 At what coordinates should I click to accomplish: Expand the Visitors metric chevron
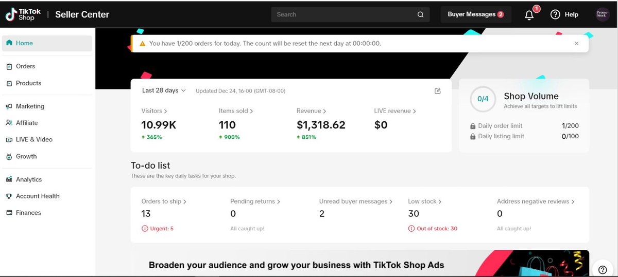pyautogui.click(x=166, y=111)
